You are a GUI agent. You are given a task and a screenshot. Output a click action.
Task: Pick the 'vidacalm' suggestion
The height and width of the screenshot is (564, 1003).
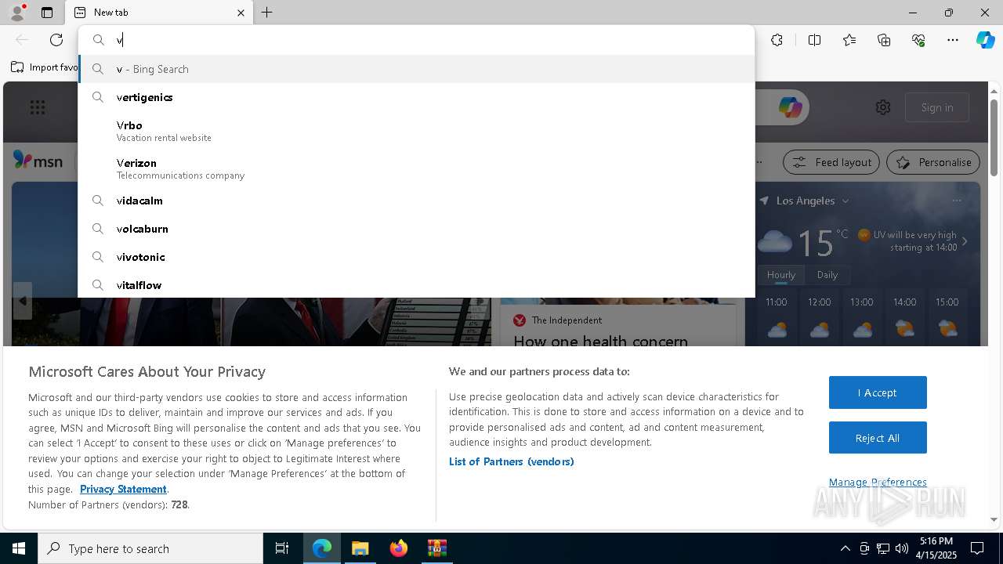point(417,201)
